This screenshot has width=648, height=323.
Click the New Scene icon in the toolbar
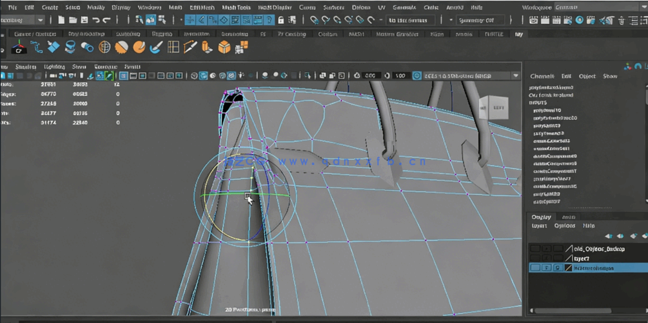(x=61, y=21)
